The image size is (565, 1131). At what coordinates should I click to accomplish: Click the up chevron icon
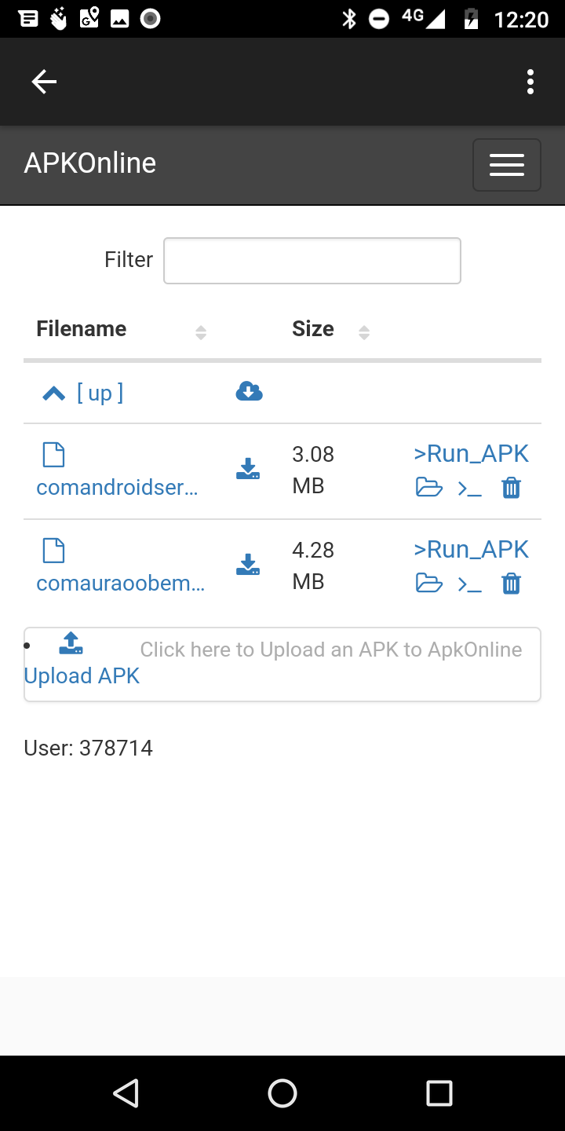tap(53, 393)
